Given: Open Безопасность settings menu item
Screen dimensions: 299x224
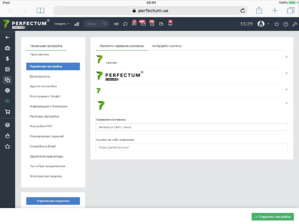Looking at the screenshot, I should (40, 76).
